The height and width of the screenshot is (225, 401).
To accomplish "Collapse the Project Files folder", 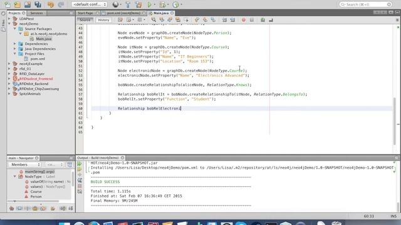I will (15, 54).
